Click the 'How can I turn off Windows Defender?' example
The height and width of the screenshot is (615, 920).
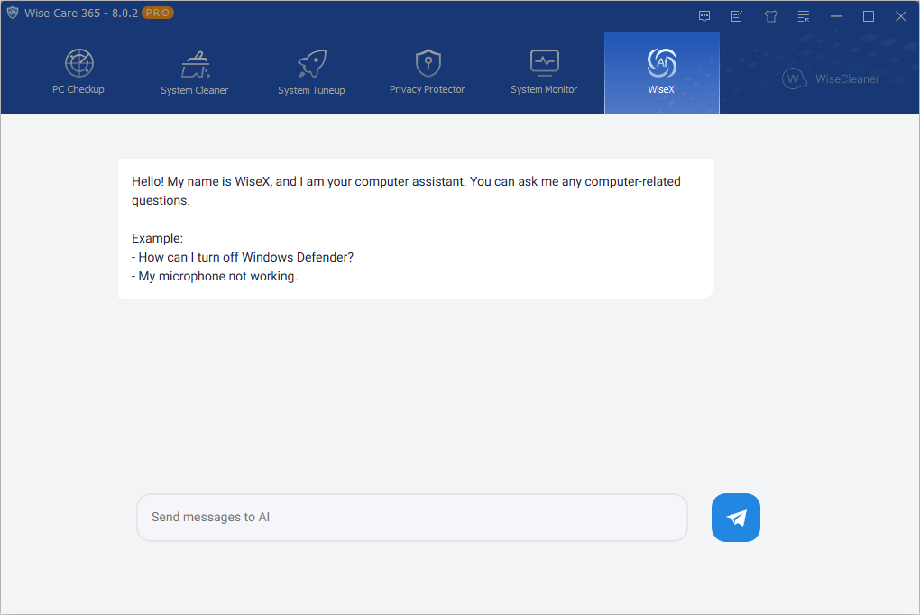click(x=243, y=257)
